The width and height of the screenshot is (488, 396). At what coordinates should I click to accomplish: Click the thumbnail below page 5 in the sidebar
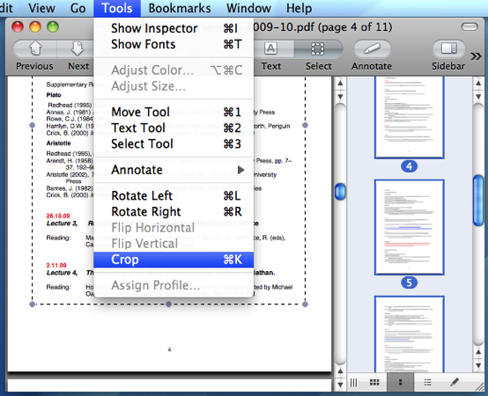coord(410,334)
